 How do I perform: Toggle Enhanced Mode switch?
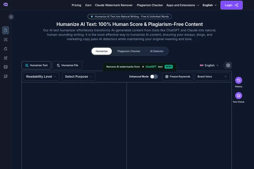(x=154, y=77)
